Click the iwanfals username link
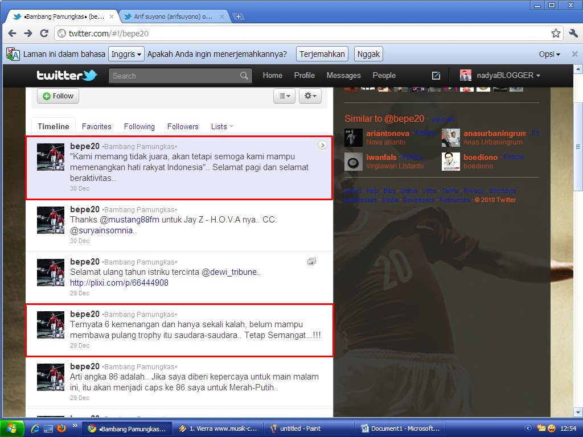583x437 pixels. (x=381, y=157)
